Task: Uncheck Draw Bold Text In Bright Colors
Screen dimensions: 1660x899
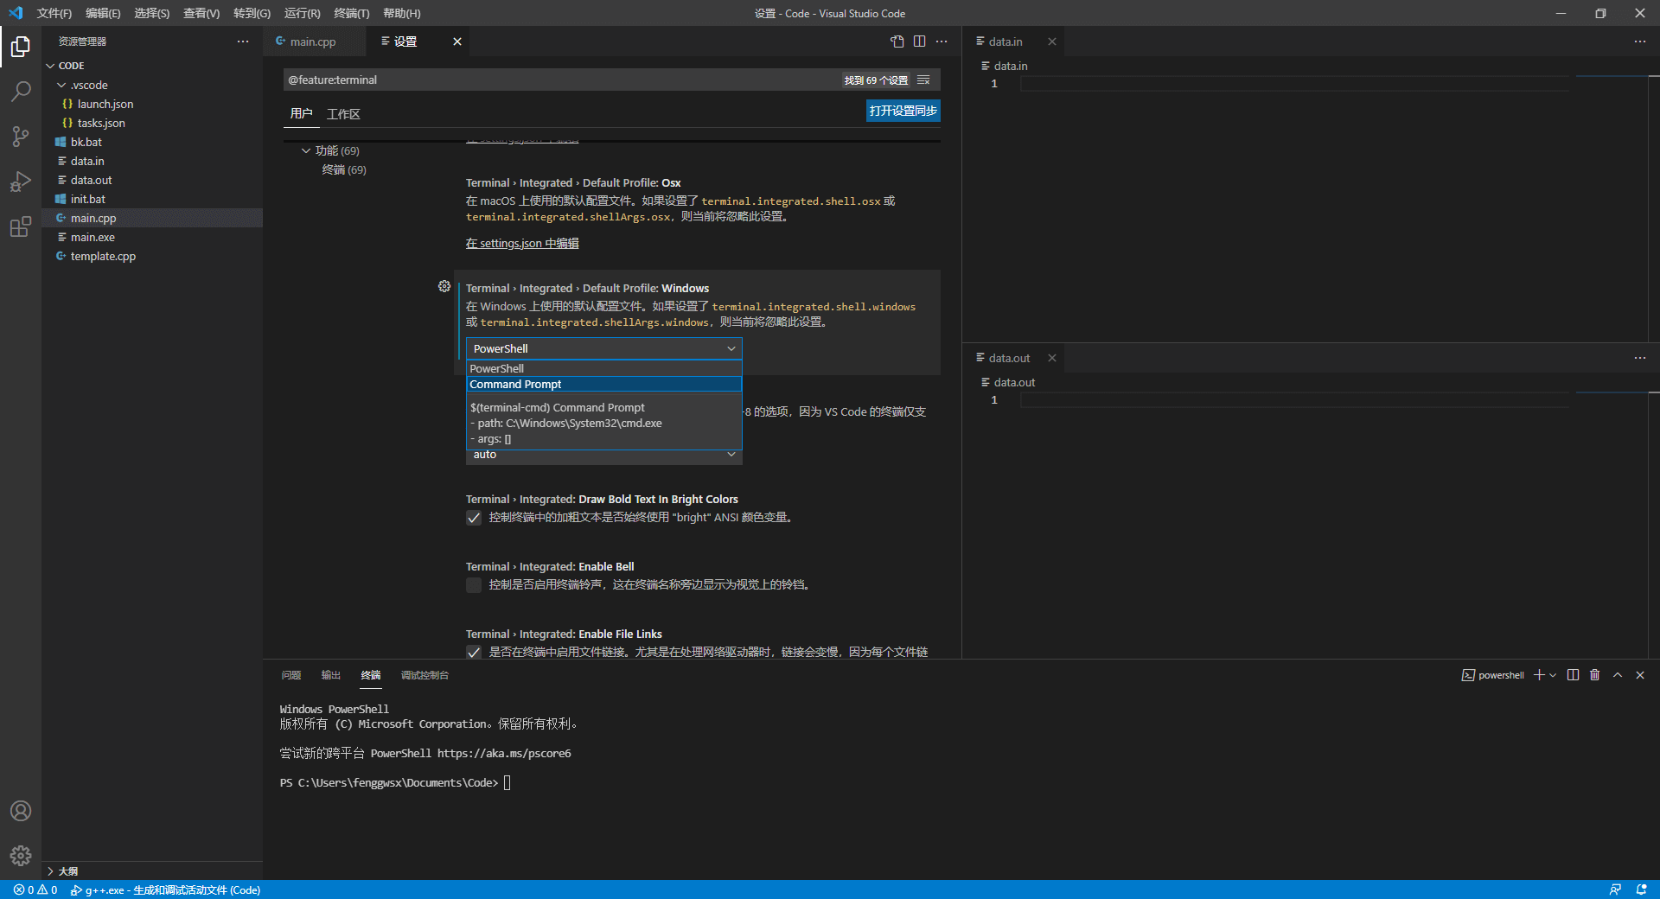Action: [x=474, y=518]
